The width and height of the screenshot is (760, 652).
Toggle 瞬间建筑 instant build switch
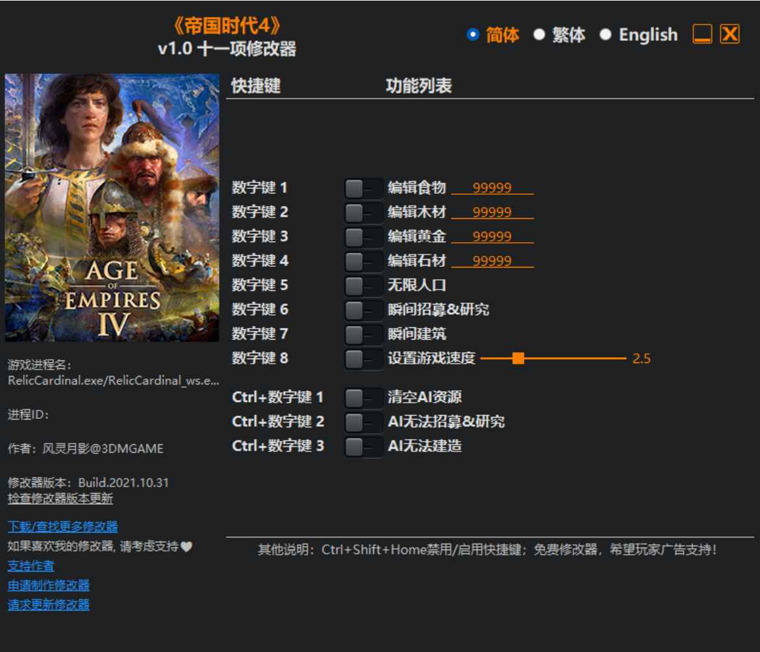pos(363,334)
